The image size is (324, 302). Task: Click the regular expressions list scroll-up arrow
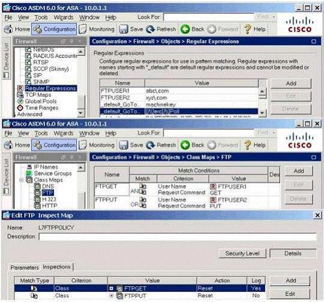[x=262, y=91]
